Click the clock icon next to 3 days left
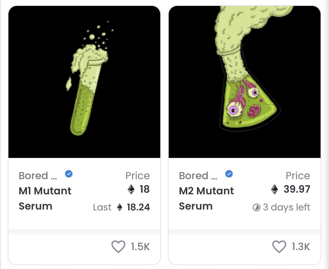The height and width of the screenshot is (269, 329). tap(256, 208)
